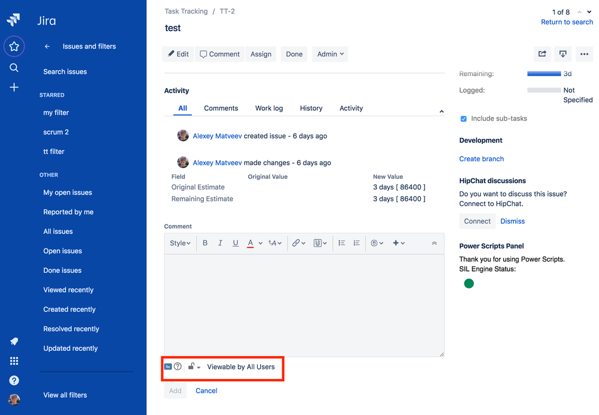This screenshot has height=415, width=599.
Task: Open the three-dot more actions menu
Action: click(x=584, y=54)
